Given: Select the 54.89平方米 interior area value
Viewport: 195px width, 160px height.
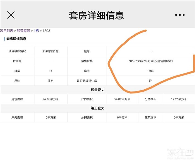Looking at the screenshot, I should (122, 99).
